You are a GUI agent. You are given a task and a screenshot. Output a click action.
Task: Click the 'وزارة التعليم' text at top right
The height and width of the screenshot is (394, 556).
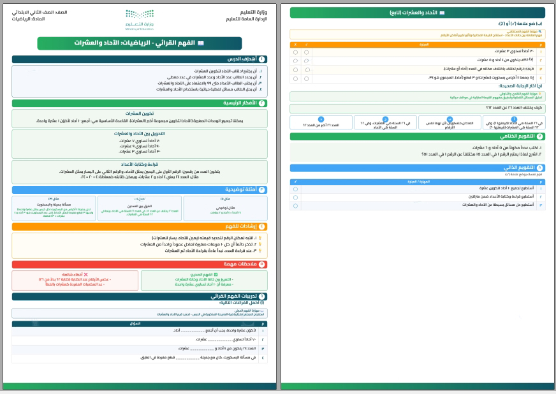[x=254, y=12]
